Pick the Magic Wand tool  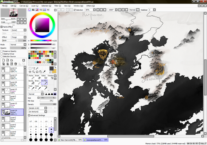(37, 68)
